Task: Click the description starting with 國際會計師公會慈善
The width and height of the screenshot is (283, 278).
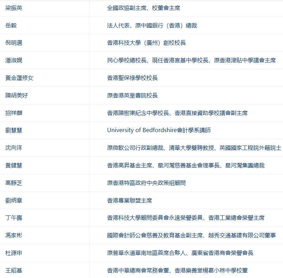Action: pyautogui.click(x=191, y=235)
